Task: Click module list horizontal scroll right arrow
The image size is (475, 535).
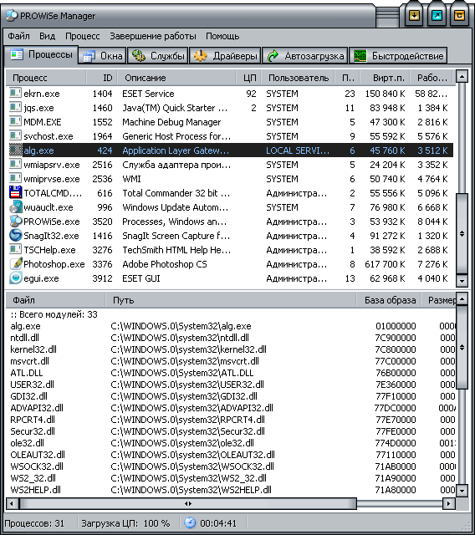Action: click(x=448, y=503)
